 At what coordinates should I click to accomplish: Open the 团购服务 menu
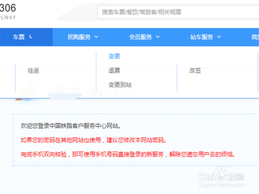point(79,37)
